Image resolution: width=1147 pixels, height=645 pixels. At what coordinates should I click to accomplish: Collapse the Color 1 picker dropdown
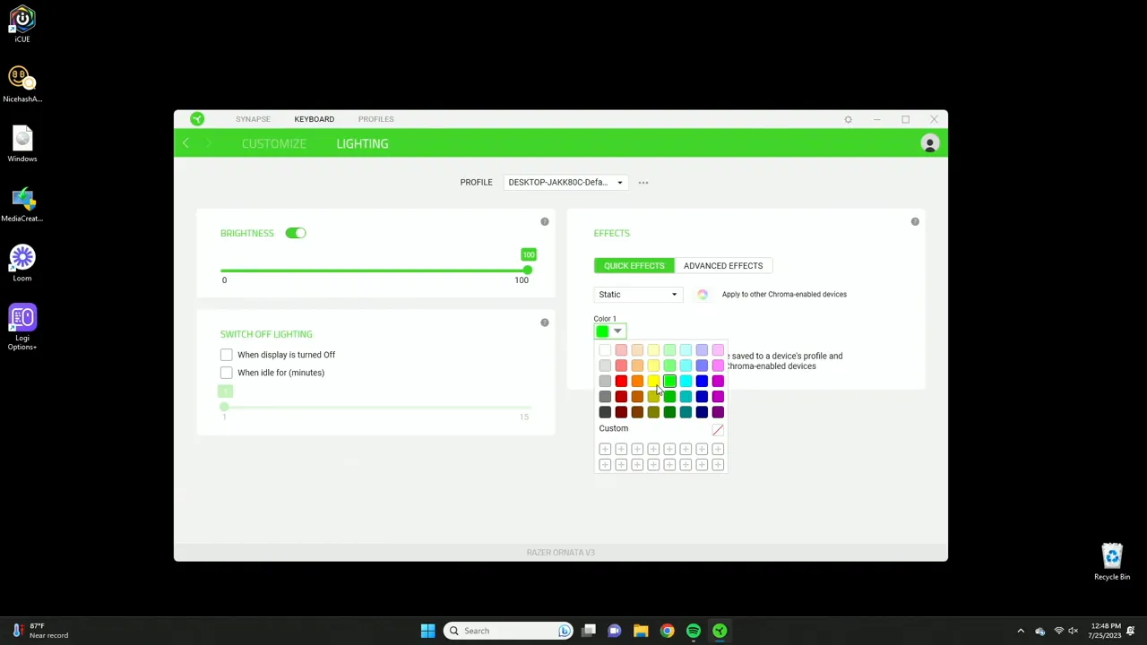point(617,331)
